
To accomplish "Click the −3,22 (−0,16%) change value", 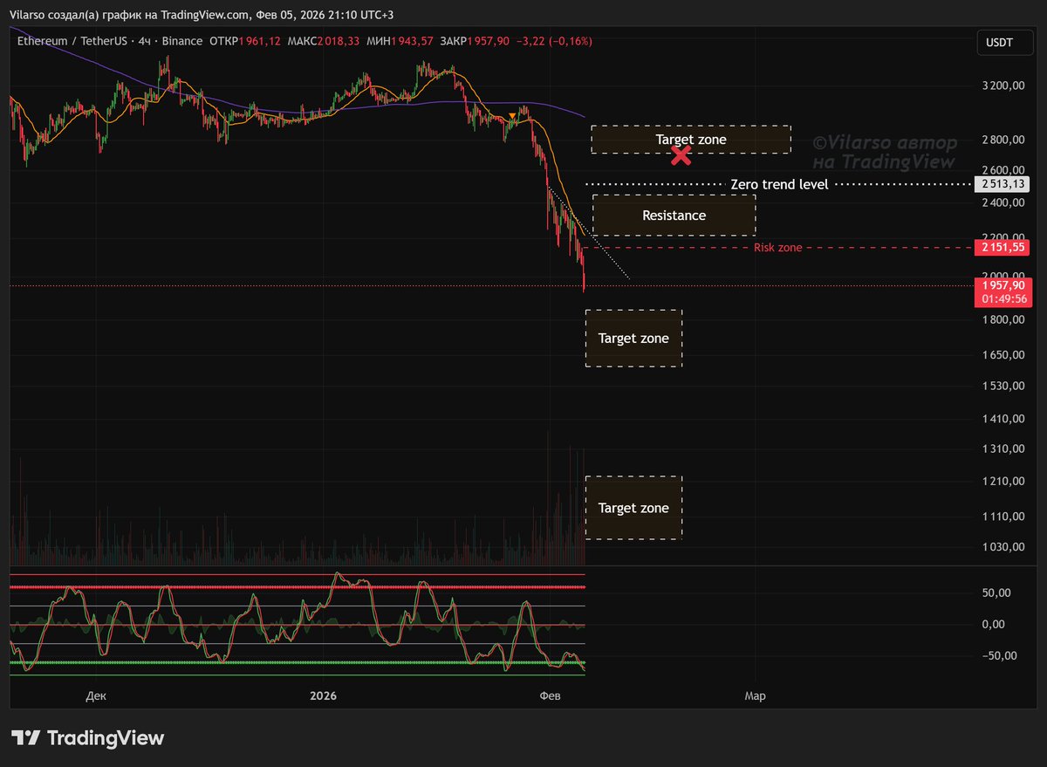I will pyautogui.click(x=554, y=41).
